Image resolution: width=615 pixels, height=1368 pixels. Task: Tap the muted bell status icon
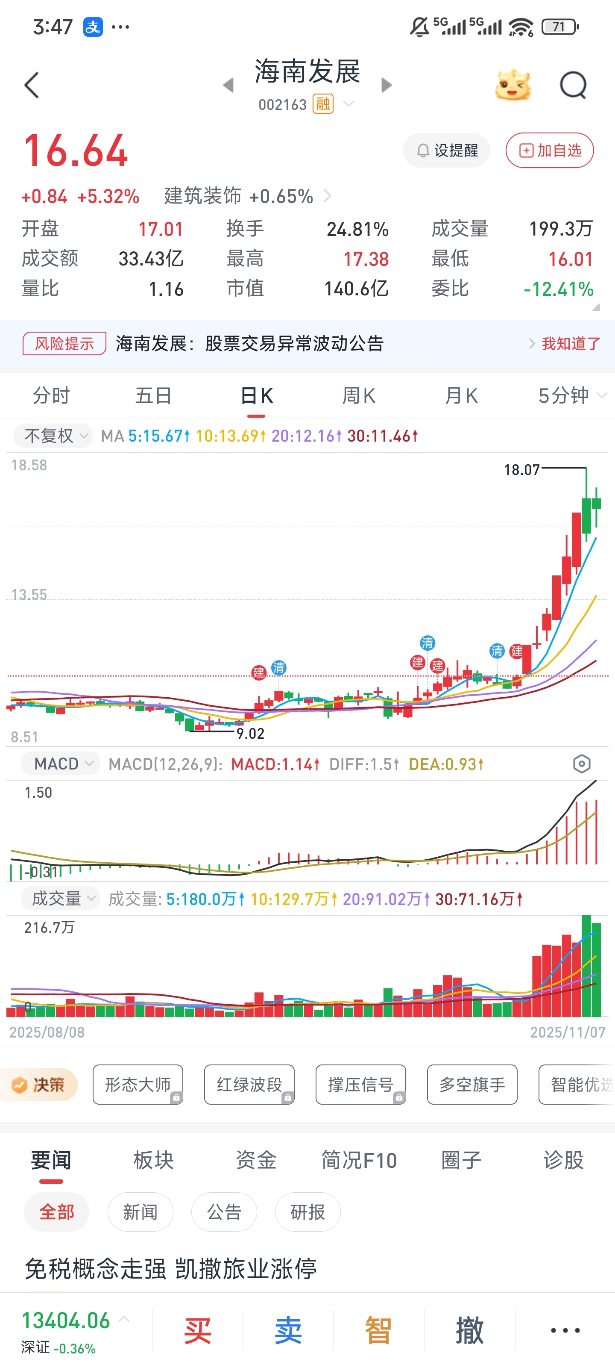(419, 27)
